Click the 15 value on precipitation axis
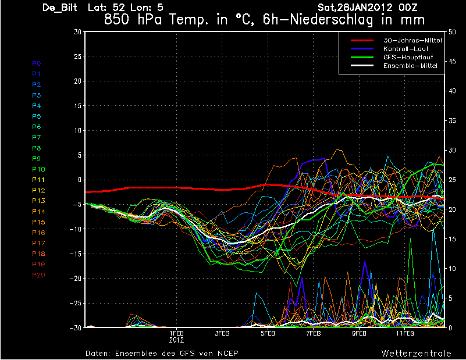The width and height of the screenshot is (466, 360). tap(451, 239)
